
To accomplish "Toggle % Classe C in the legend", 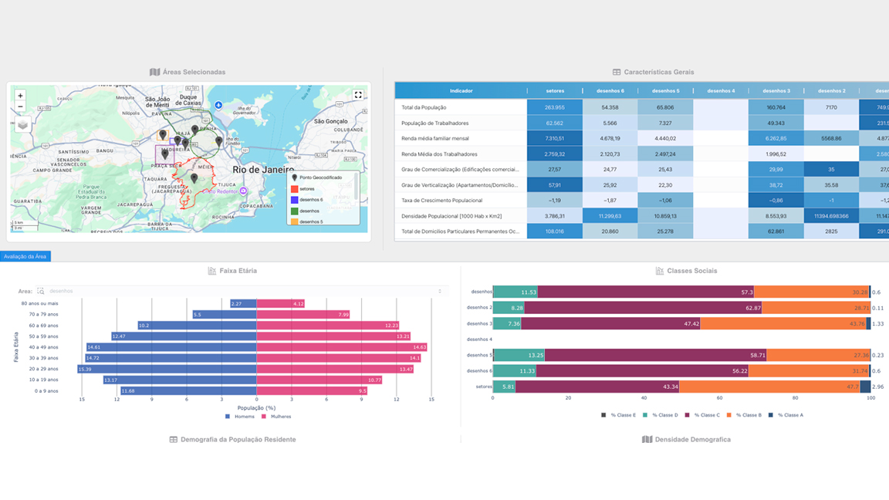I will click(x=702, y=415).
